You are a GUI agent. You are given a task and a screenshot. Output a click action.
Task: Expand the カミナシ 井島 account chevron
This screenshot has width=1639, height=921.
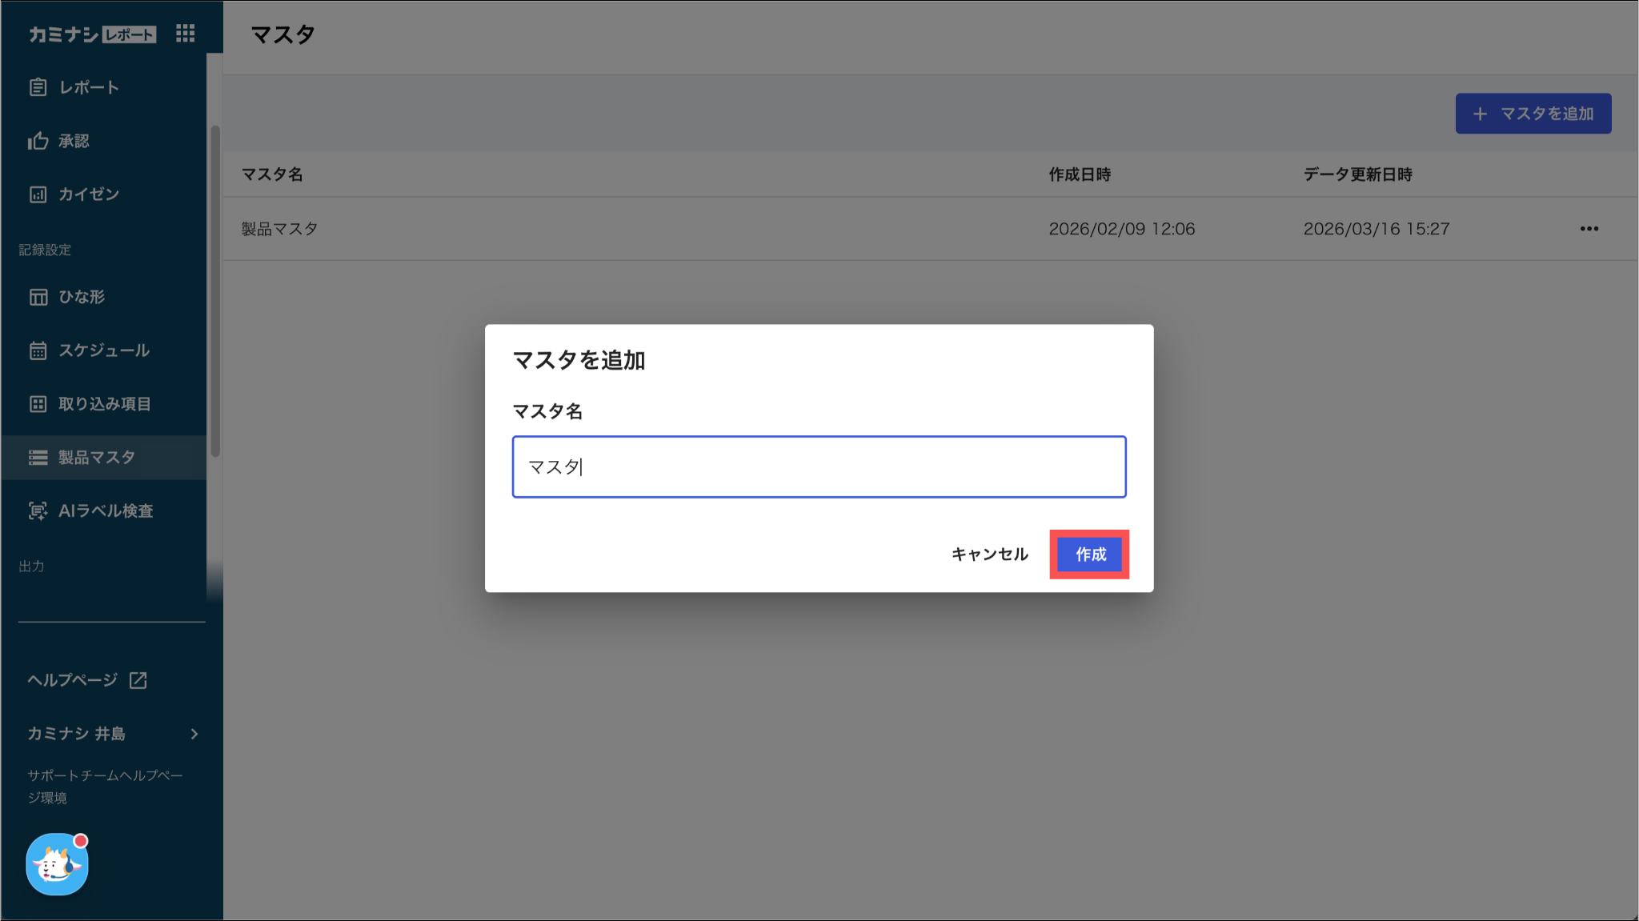[194, 734]
